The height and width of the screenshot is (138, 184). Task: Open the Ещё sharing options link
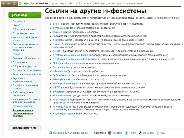coord(163,133)
